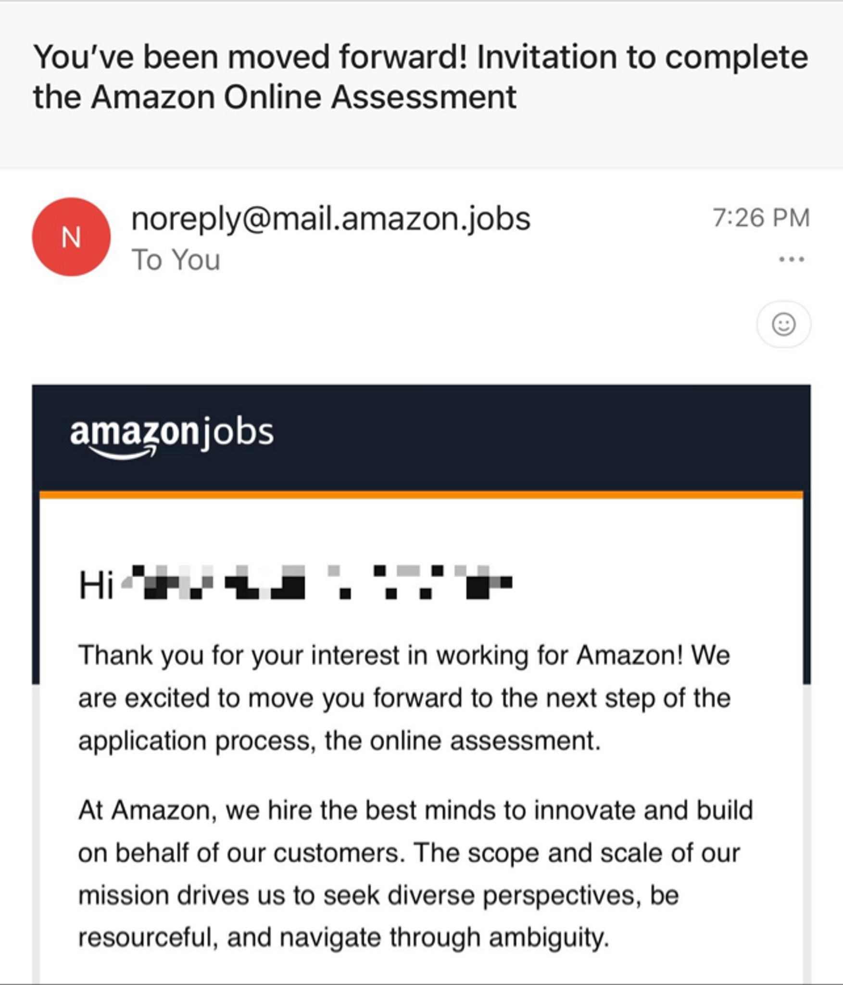Click the amazon wordmark with smile arrow

134,437
